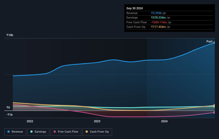219x139 pixels.
Task: Click the ₹10b y-axis label
Action: [10, 35]
